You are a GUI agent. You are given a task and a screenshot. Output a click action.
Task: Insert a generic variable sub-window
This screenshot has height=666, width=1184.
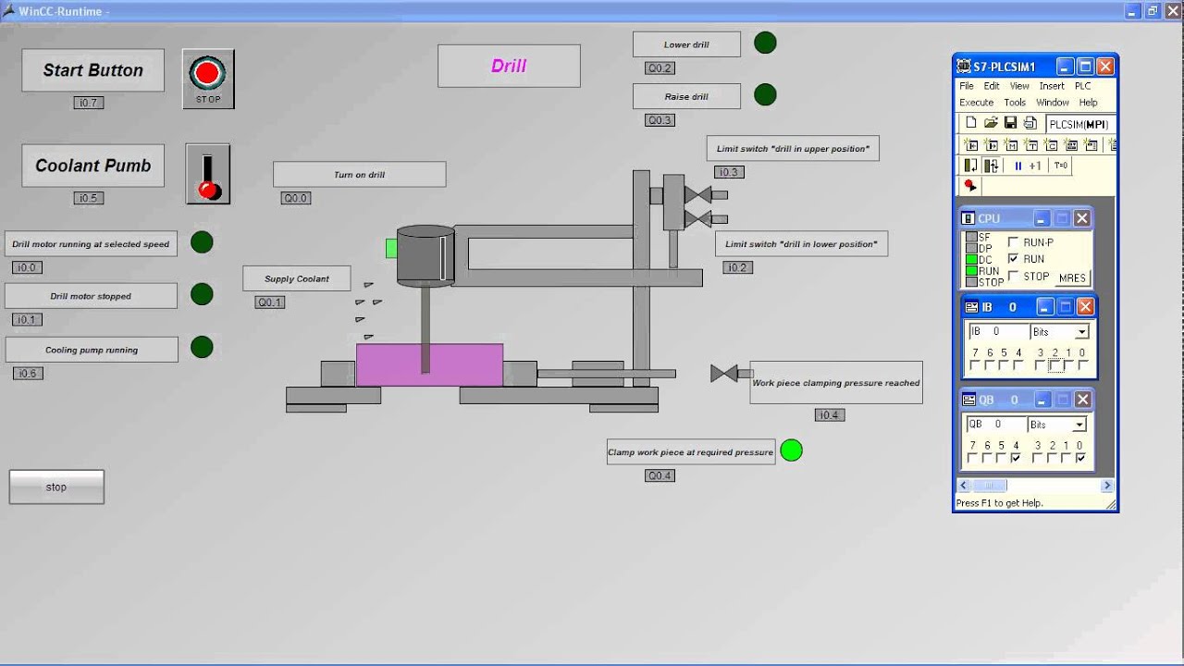tap(1072, 144)
